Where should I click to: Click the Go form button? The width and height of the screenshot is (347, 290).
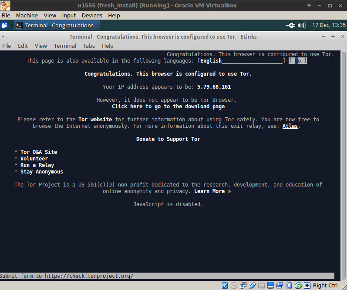point(298,61)
